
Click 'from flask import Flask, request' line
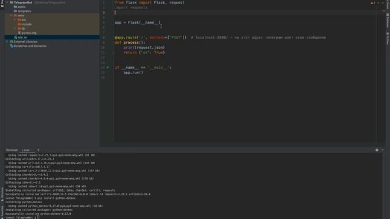(149, 2)
